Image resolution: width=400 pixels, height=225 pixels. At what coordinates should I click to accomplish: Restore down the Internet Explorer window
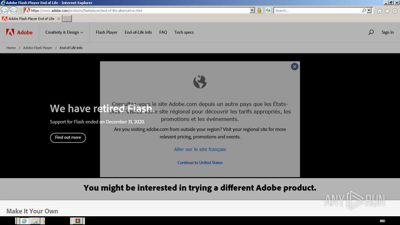click(x=391, y=2)
